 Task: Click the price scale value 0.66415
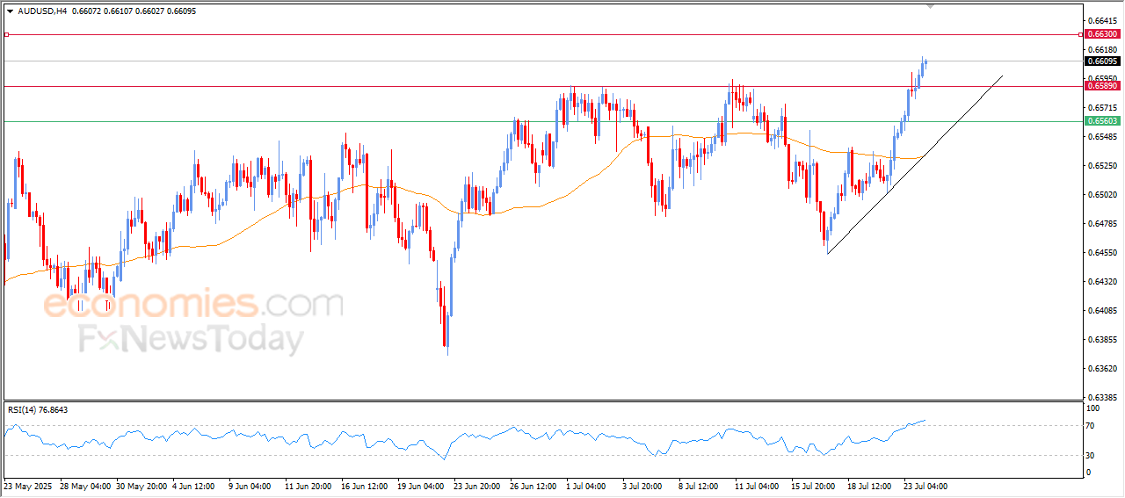click(1102, 20)
